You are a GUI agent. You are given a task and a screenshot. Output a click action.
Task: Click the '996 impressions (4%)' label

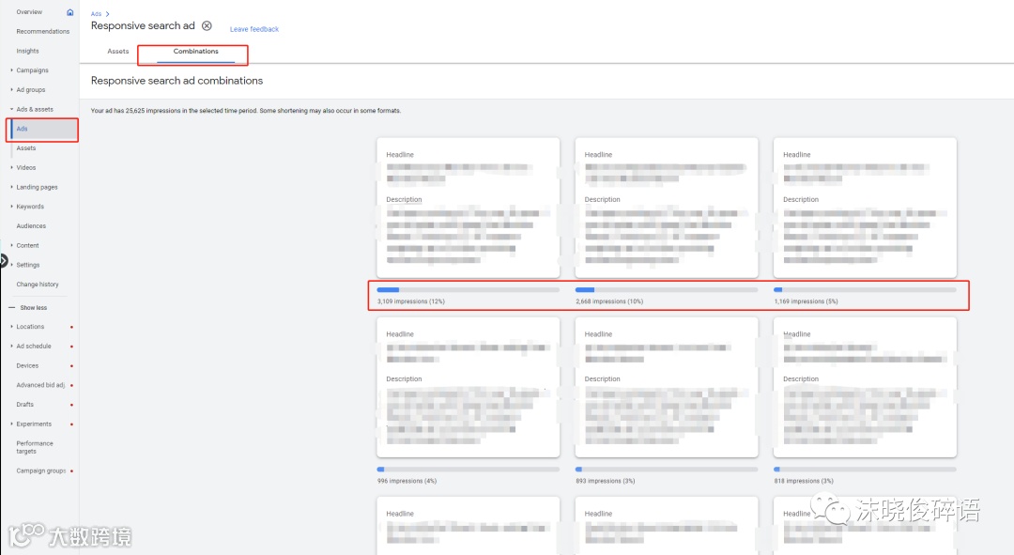pyautogui.click(x=407, y=481)
